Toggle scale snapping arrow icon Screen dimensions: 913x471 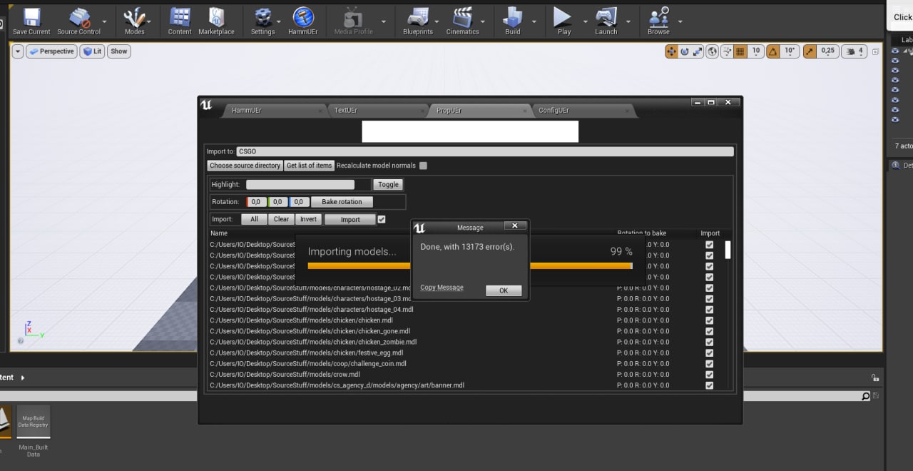[x=810, y=51]
